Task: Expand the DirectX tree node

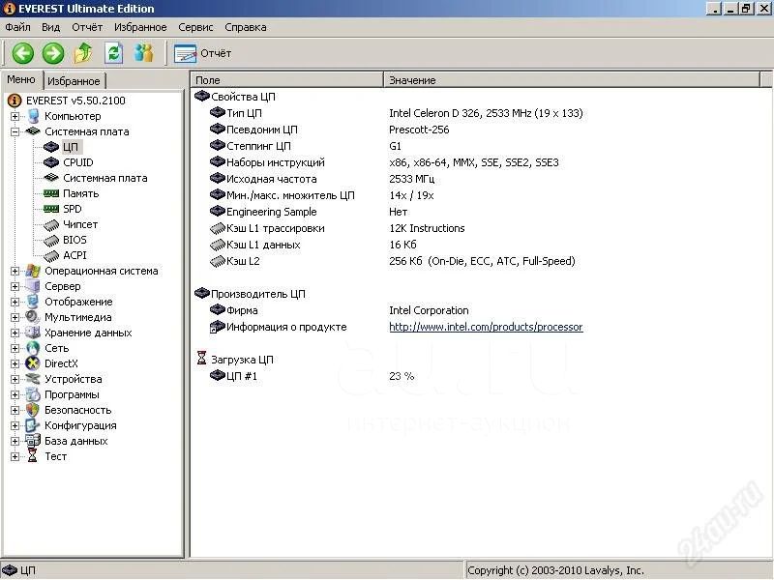Action: (15, 364)
